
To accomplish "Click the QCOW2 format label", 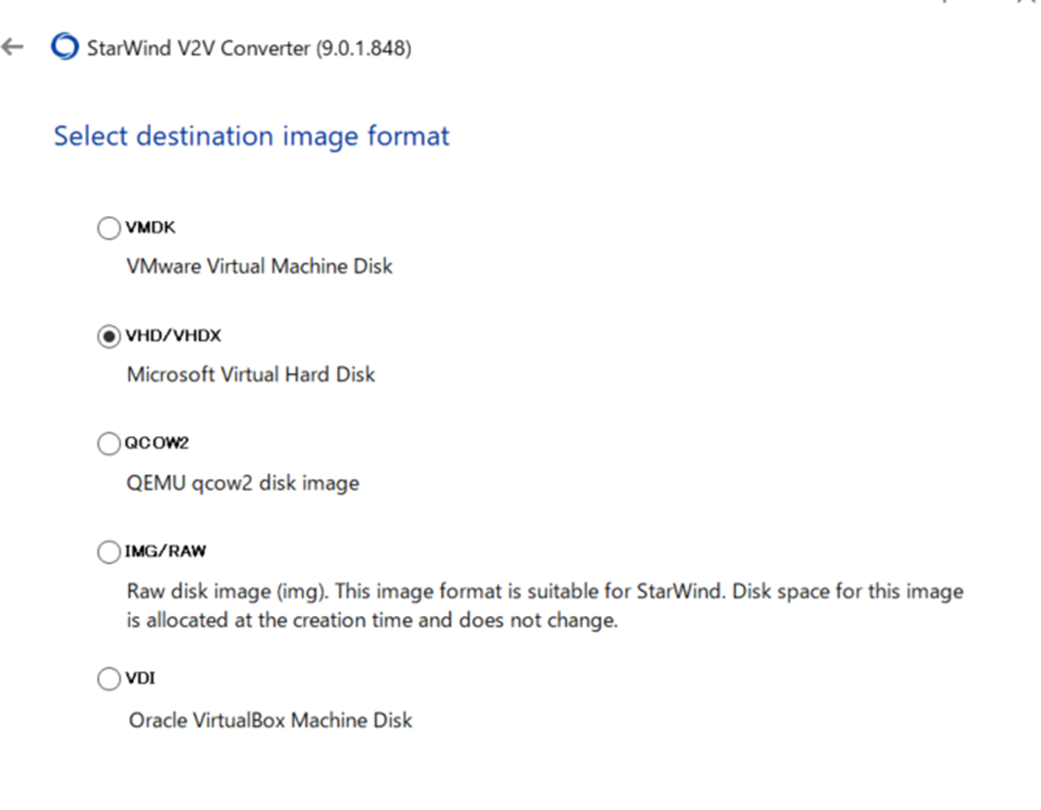I will pyautogui.click(x=158, y=444).
